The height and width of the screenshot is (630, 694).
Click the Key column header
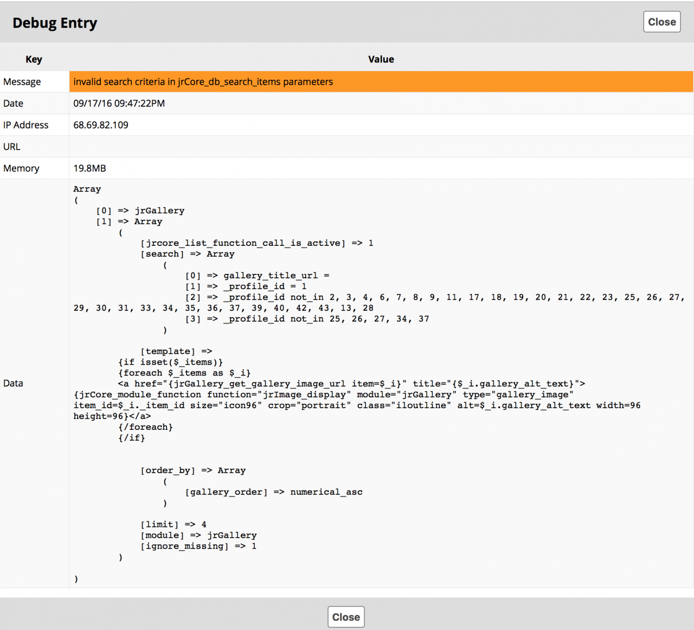[34, 59]
